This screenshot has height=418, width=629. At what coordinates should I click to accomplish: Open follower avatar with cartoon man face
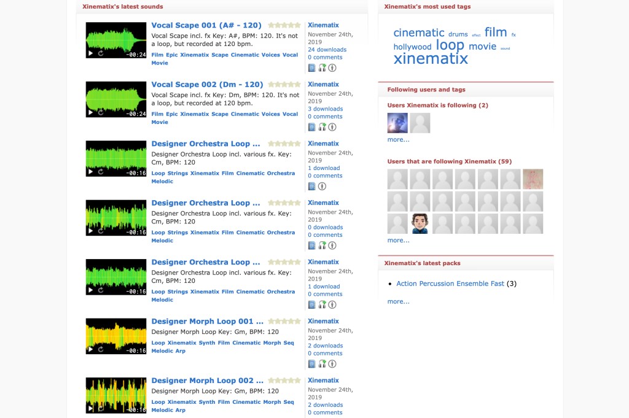420,223
